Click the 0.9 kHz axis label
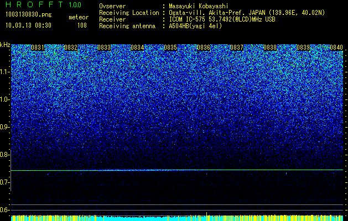 pyautogui.click(x=4, y=127)
